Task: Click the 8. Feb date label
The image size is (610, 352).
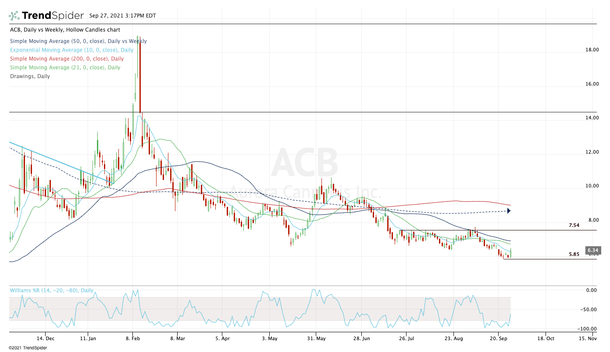Action: pos(132,339)
